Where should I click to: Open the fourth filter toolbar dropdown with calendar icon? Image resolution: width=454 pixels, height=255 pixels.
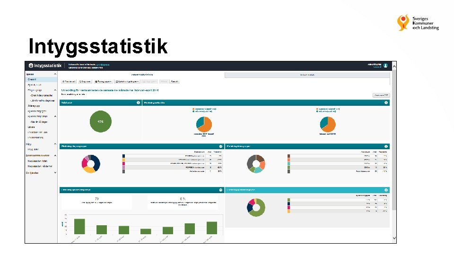tap(127, 82)
